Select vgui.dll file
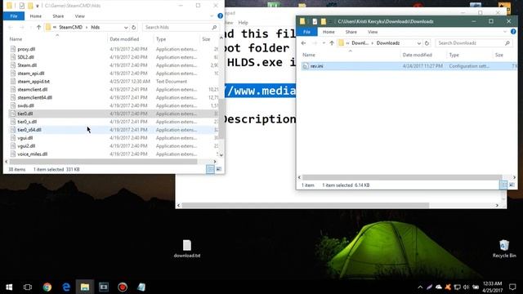The width and height of the screenshot is (523, 294). 25,138
